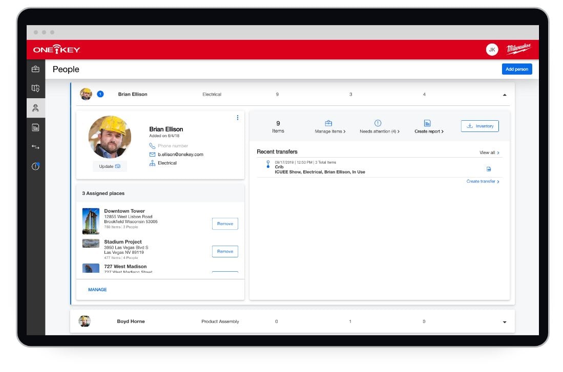Collapse the Brian Ellison row
Image resolution: width=563 pixels, height=372 pixels.
click(x=504, y=95)
